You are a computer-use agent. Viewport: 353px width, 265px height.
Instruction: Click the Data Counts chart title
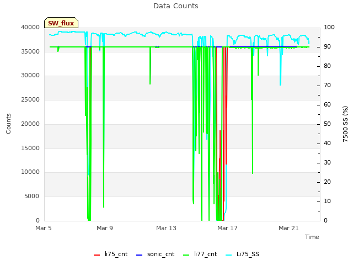(176, 6)
